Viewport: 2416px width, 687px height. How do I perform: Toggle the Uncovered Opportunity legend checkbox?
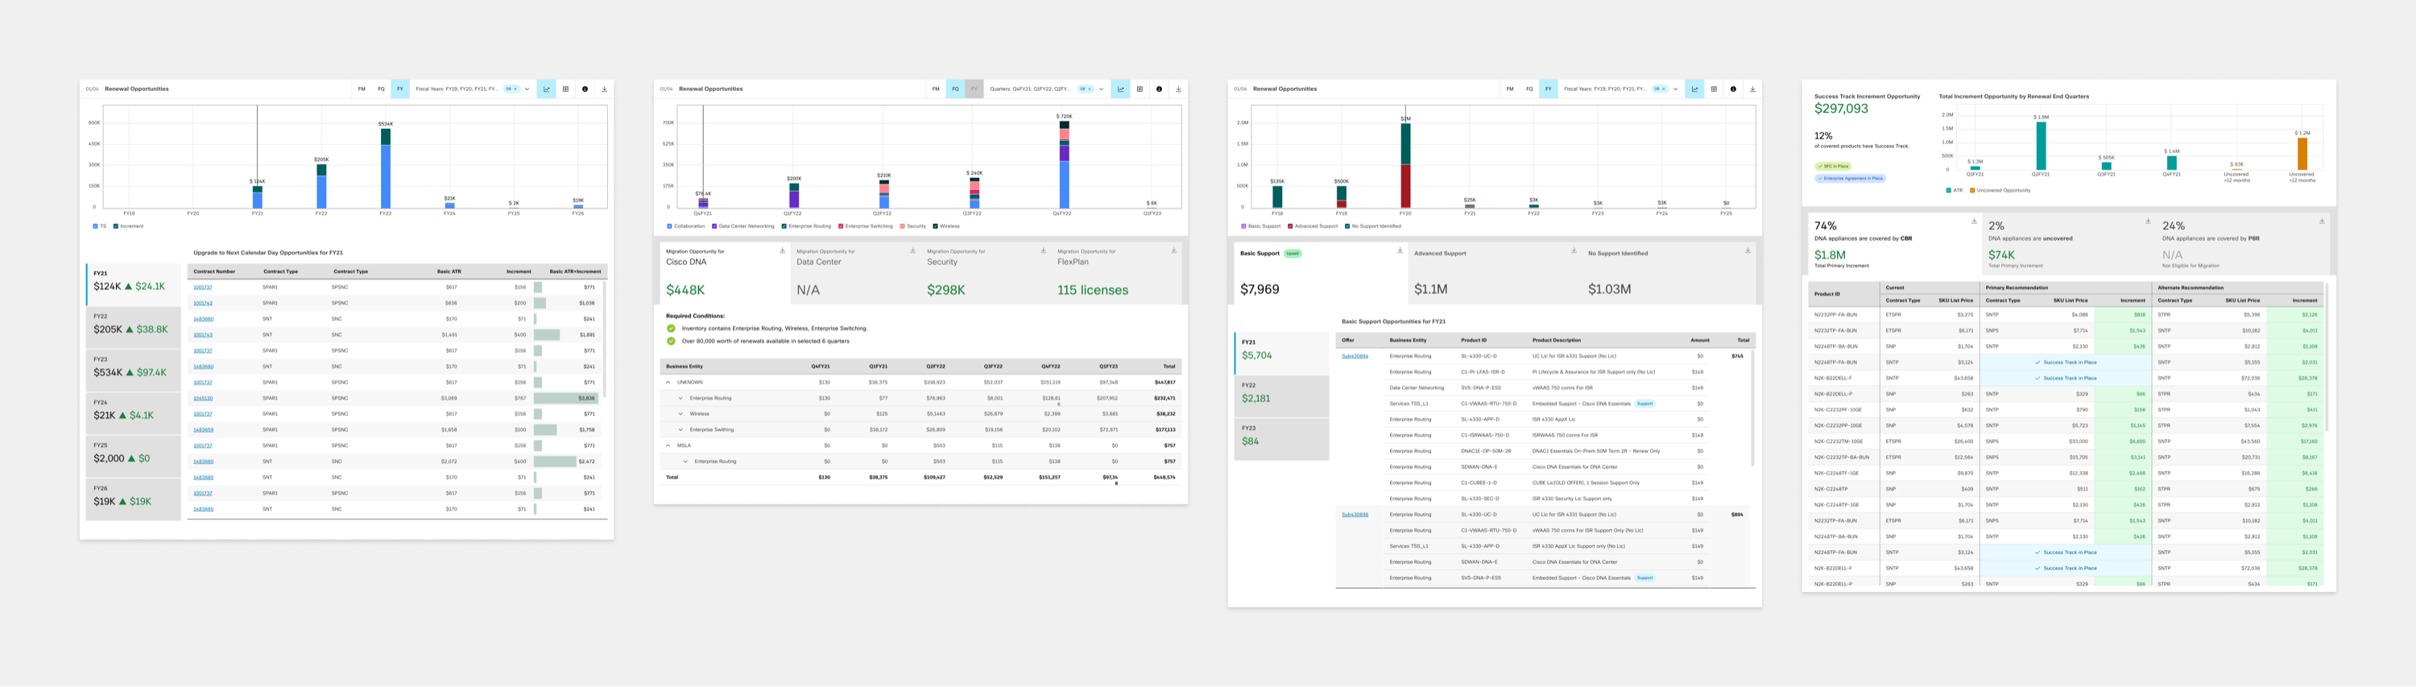tap(1972, 191)
